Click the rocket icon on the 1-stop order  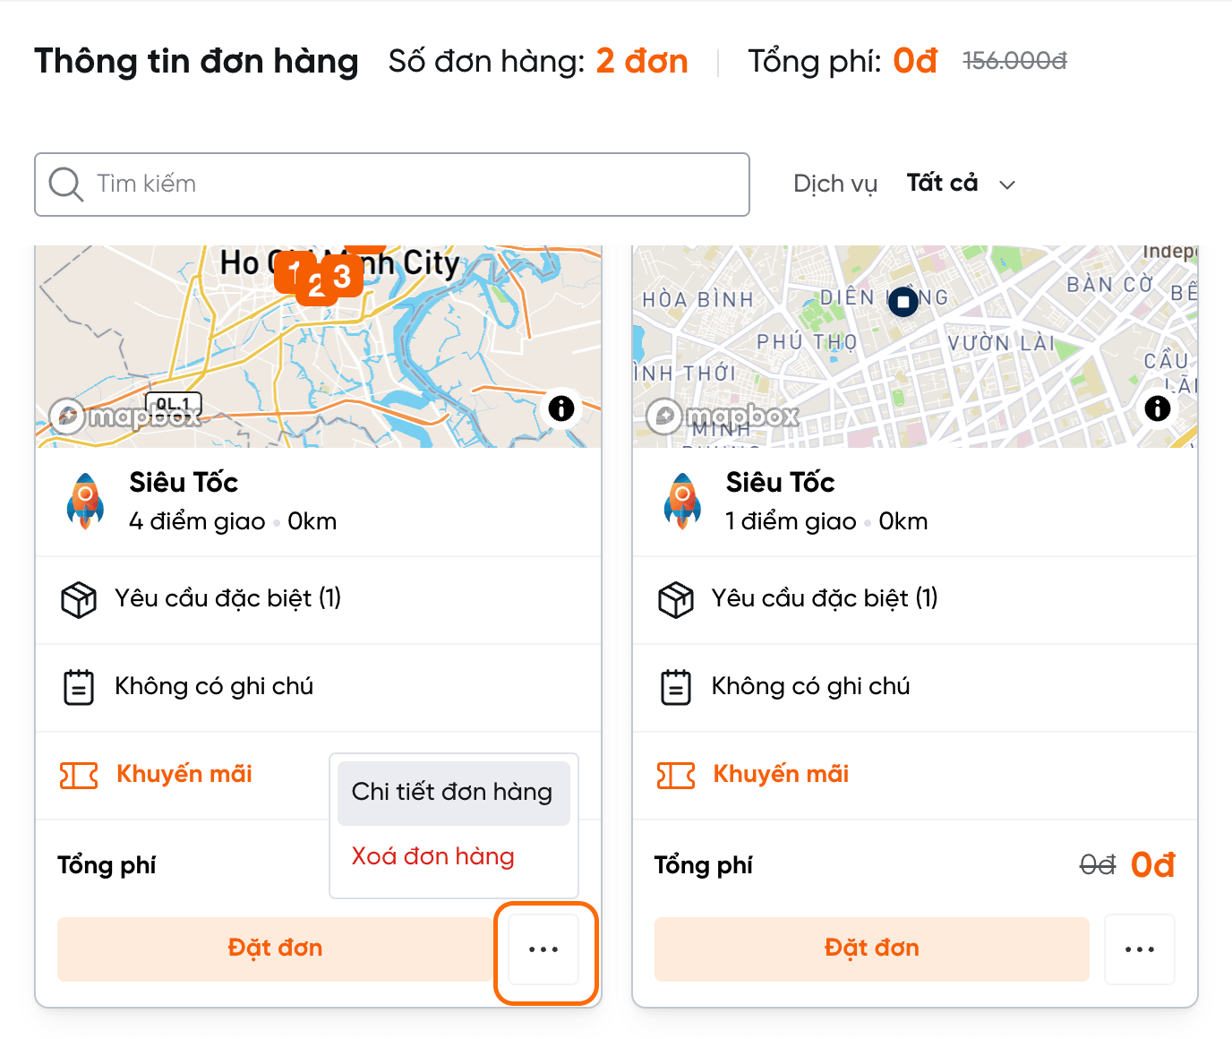coord(682,501)
